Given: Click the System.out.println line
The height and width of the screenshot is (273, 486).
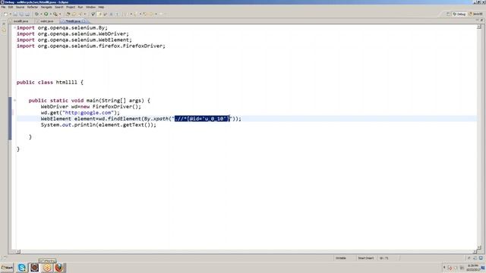Looking at the screenshot, I should tap(99, 124).
